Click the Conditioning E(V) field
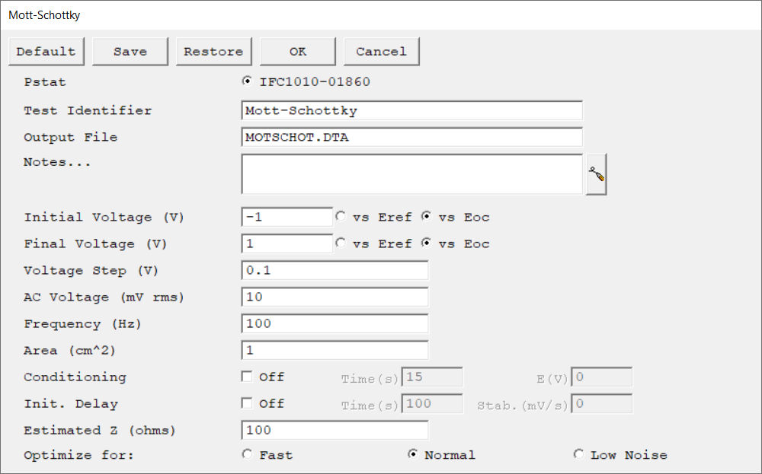762x474 pixels. pos(602,377)
